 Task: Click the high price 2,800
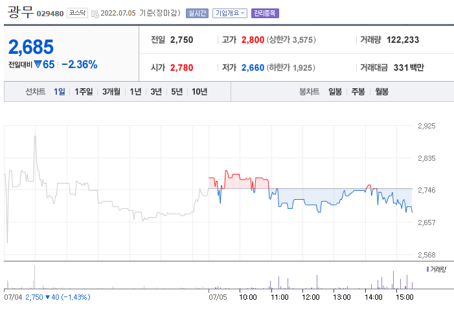253,40
